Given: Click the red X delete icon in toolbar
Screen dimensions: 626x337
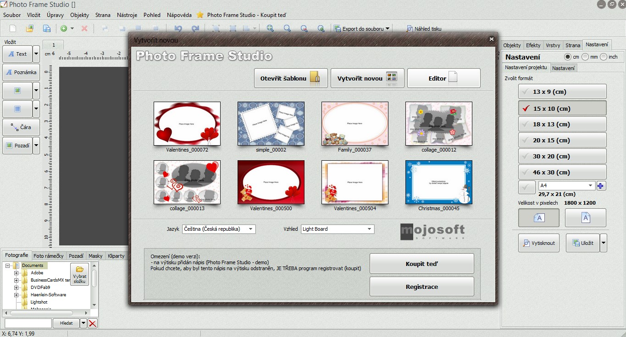Looking at the screenshot, I should click(x=84, y=28).
